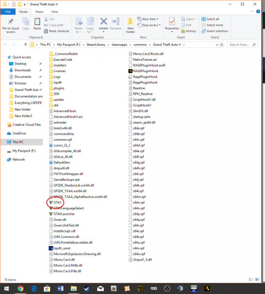Screen dimensions: 265x294
Task: Select the lspdfr_uinst uninstaller file
Action: [60, 248]
